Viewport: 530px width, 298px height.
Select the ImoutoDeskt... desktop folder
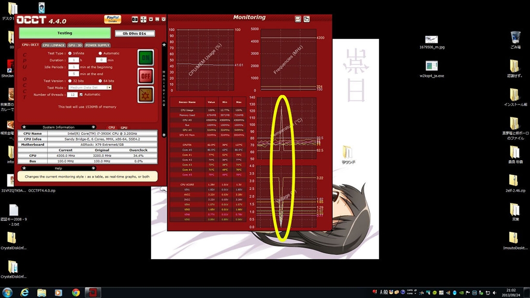(515, 241)
